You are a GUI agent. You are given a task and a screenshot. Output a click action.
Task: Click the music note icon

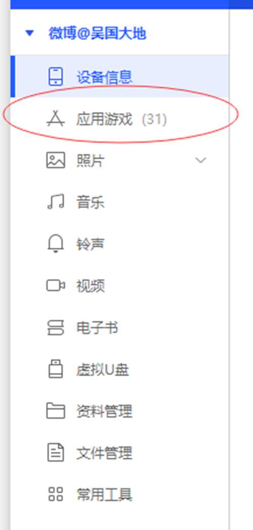tap(56, 202)
